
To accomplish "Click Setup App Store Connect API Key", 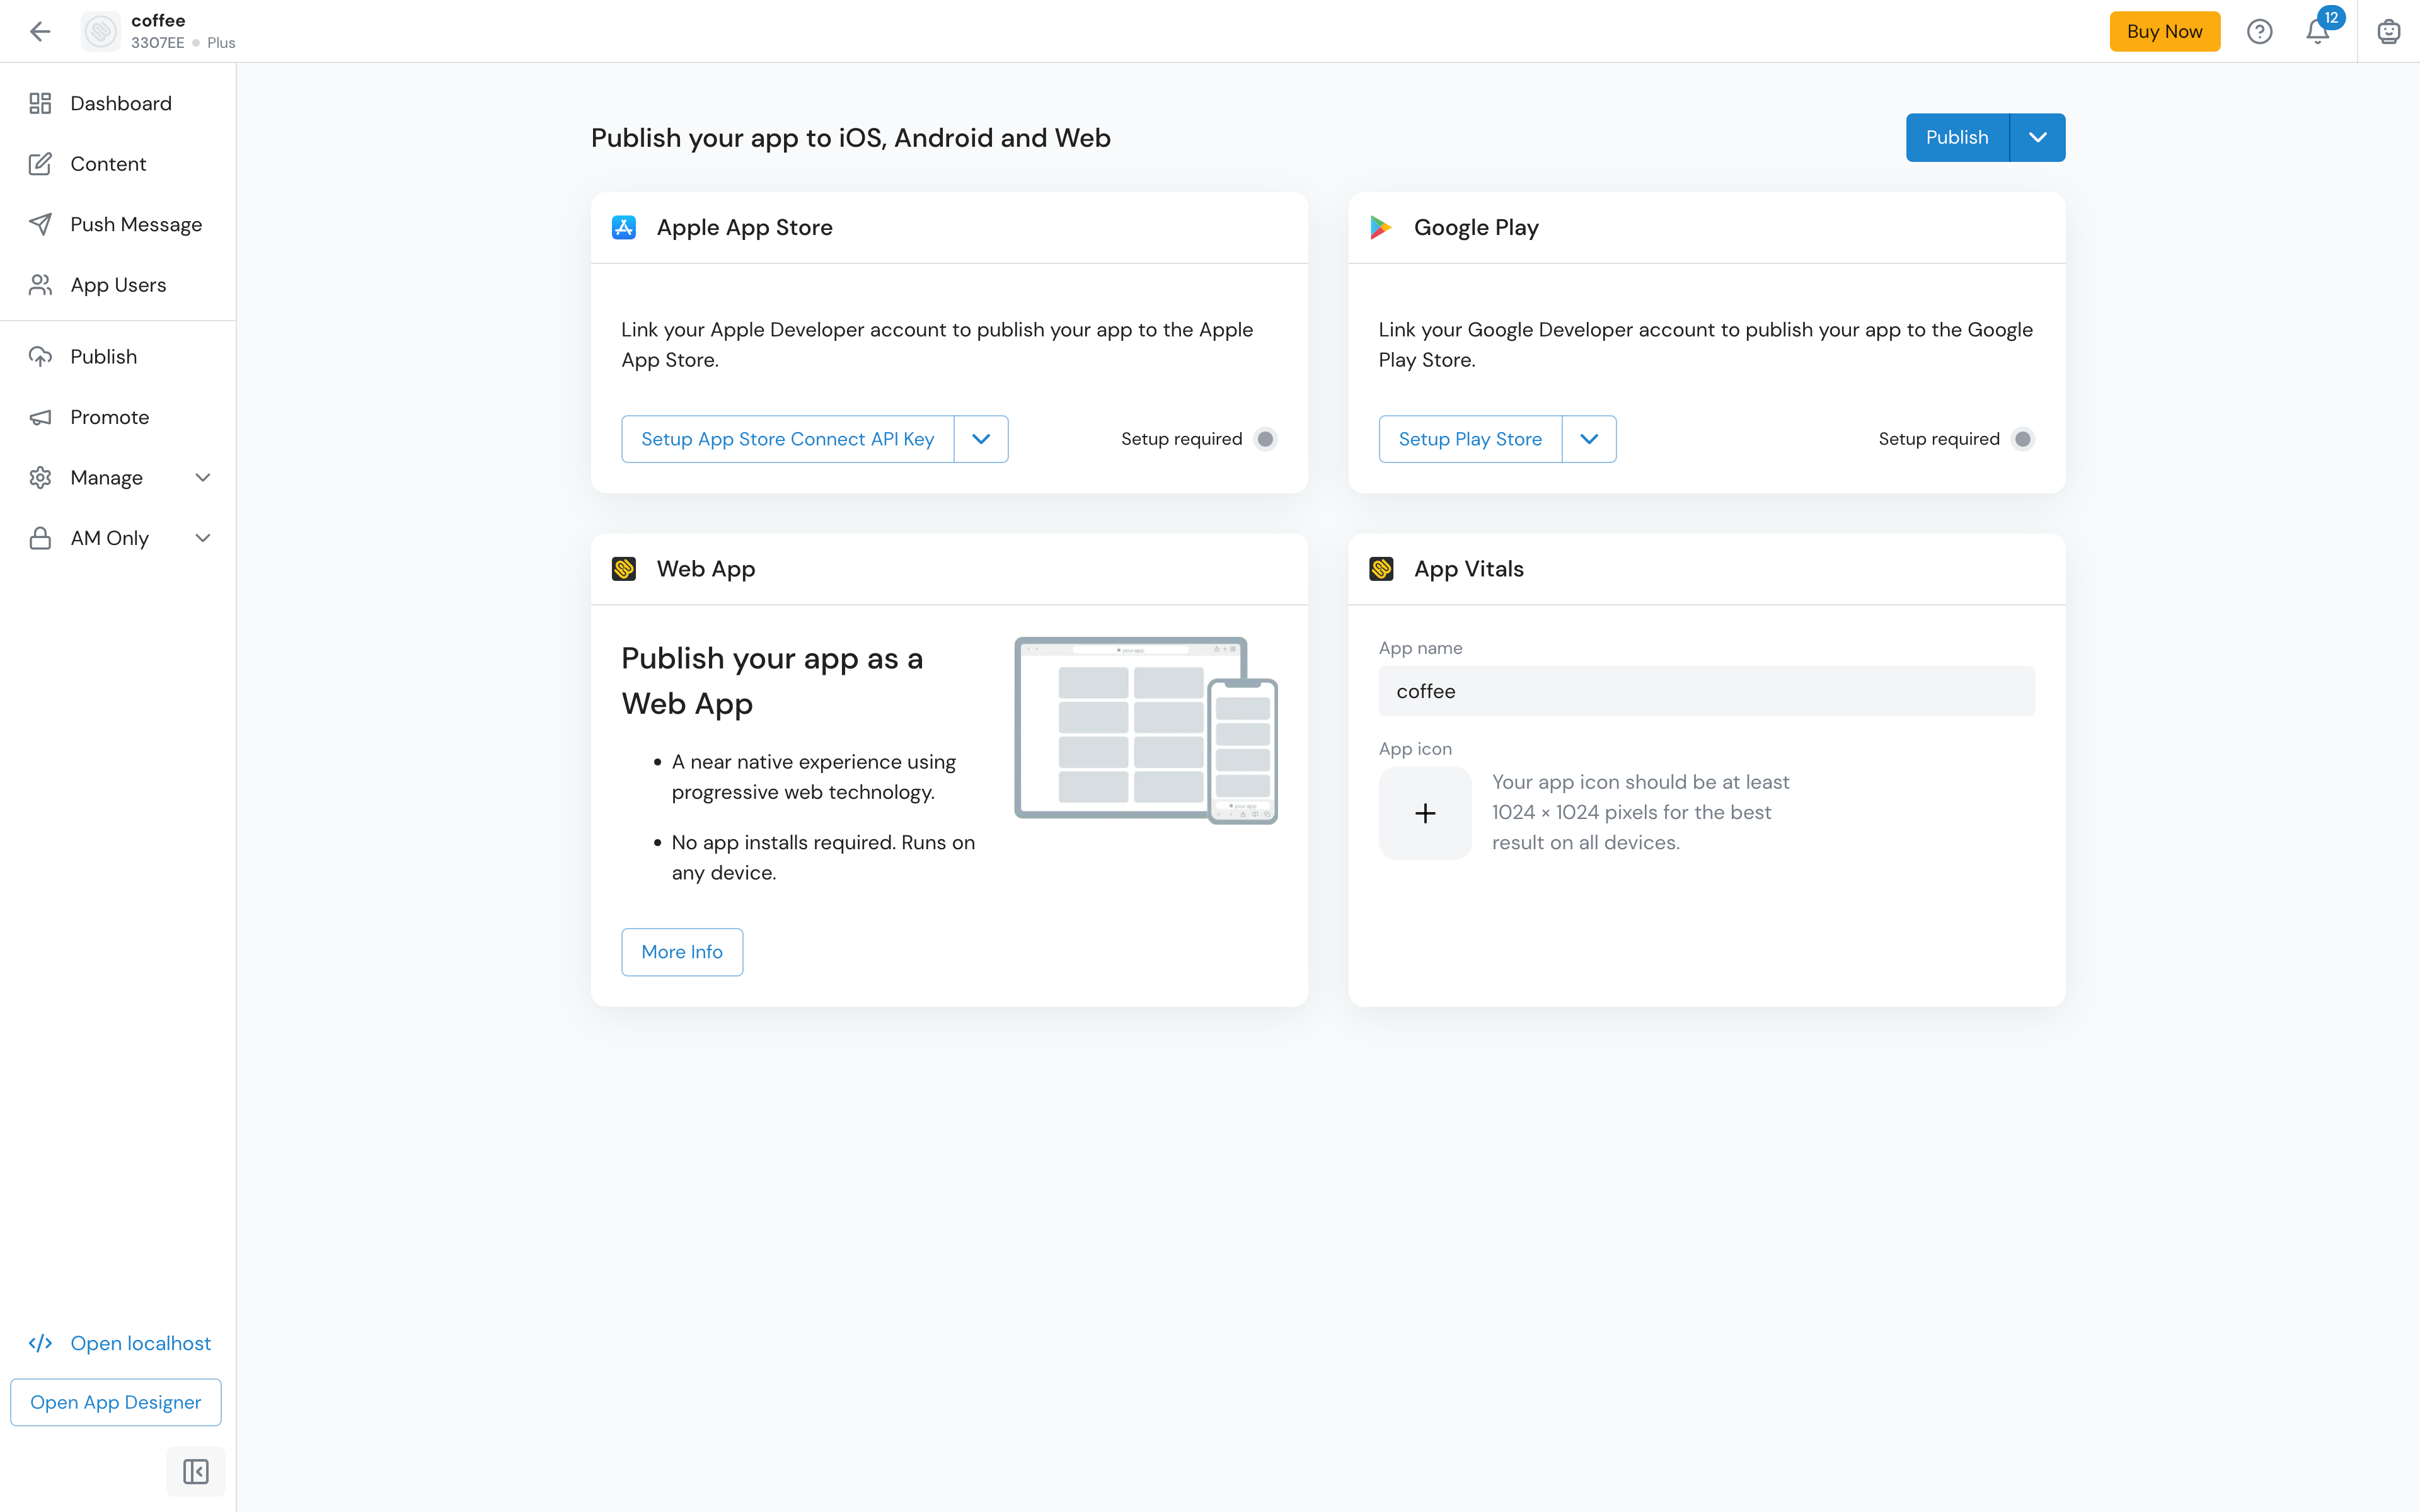I will 788,439.
